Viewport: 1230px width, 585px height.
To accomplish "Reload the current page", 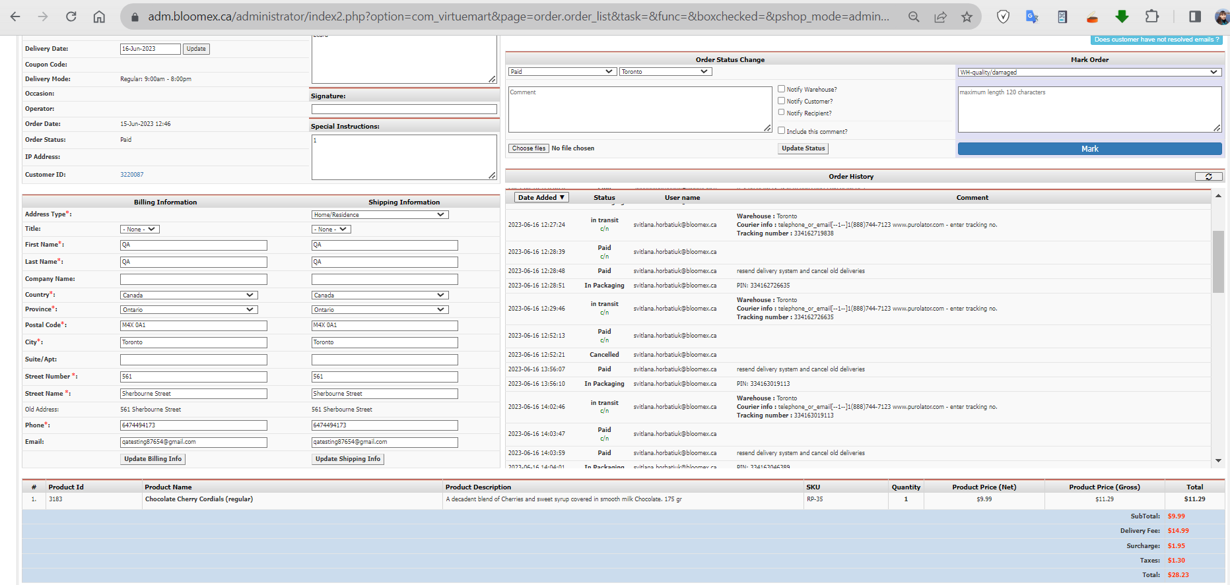I will (71, 16).
